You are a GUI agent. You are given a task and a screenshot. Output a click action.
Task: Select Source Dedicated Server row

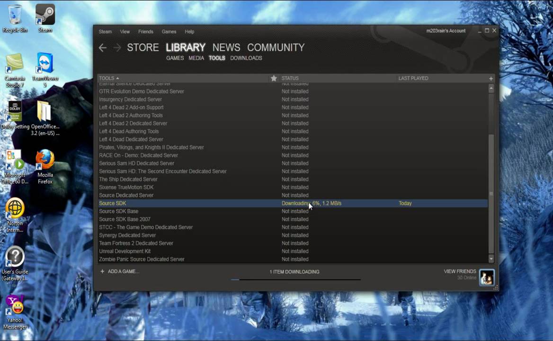coord(293,195)
